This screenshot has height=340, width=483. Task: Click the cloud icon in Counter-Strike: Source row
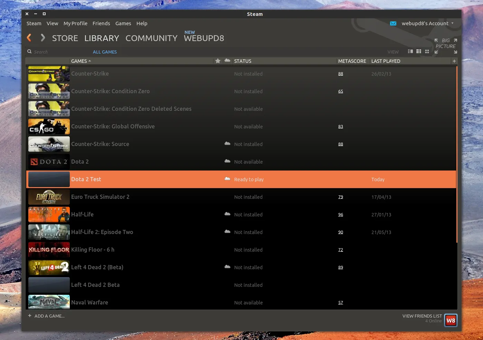click(x=227, y=144)
